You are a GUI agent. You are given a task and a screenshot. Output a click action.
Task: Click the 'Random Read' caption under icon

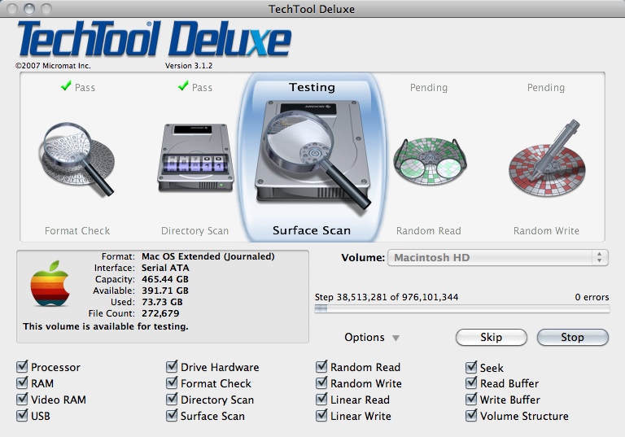[x=429, y=230]
